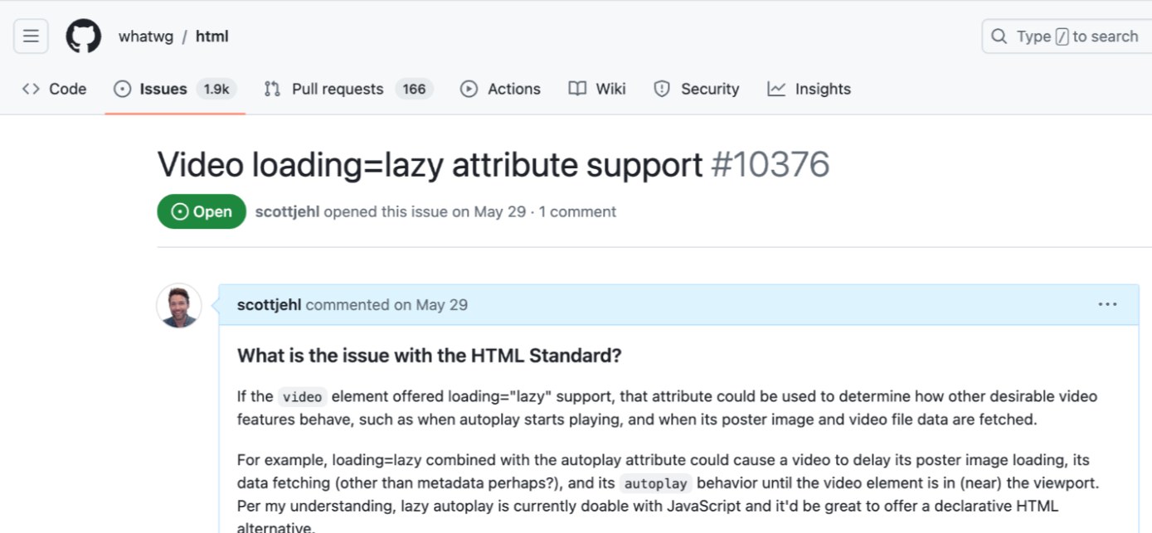The image size is (1152, 533).
Task: Click the slash shortcut key hint
Action: pos(1062,36)
